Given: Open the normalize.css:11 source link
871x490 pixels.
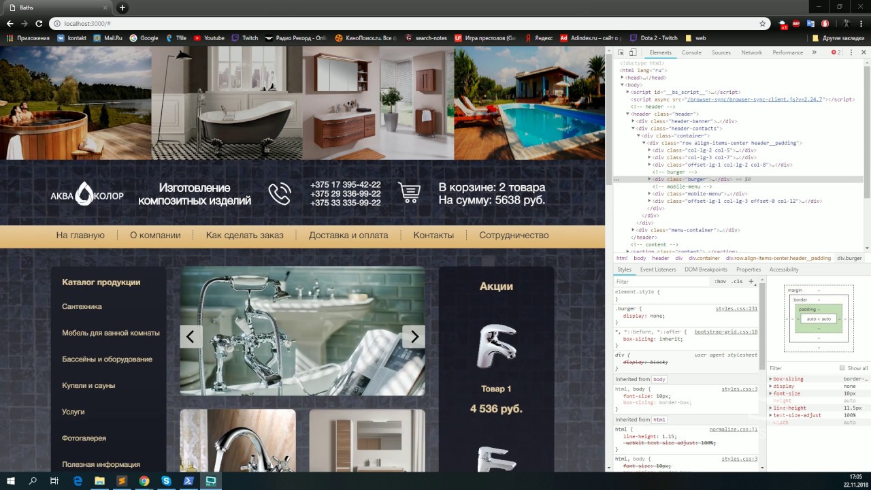Looking at the screenshot, I should click(x=734, y=429).
